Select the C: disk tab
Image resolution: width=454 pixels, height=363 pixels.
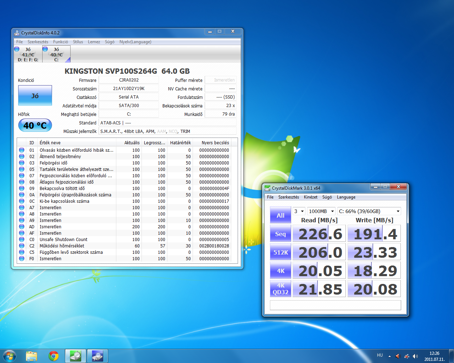point(56,54)
